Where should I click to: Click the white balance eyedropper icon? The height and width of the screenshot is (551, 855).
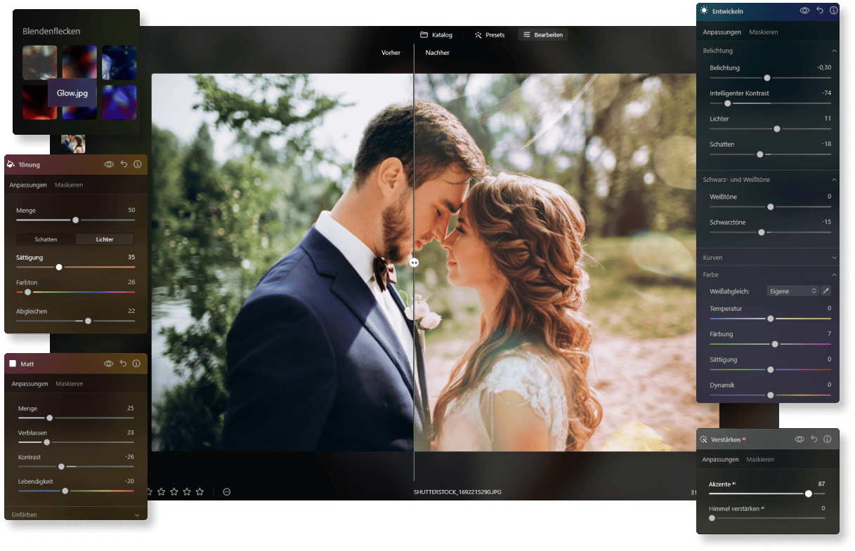pyautogui.click(x=825, y=290)
